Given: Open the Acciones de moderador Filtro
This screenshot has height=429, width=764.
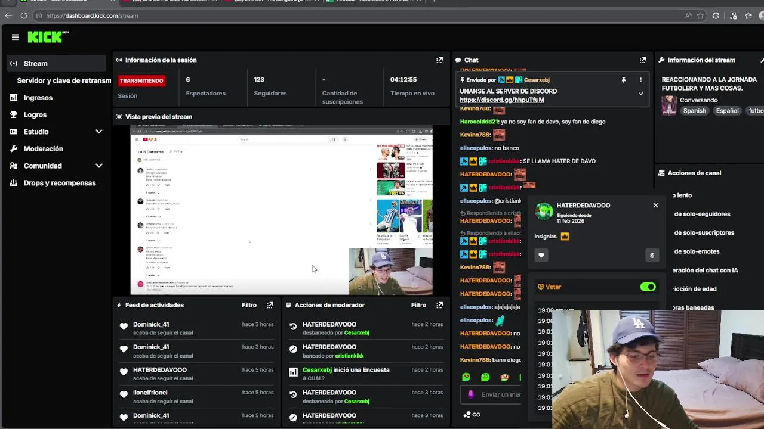Looking at the screenshot, I should tap(418, 305).
